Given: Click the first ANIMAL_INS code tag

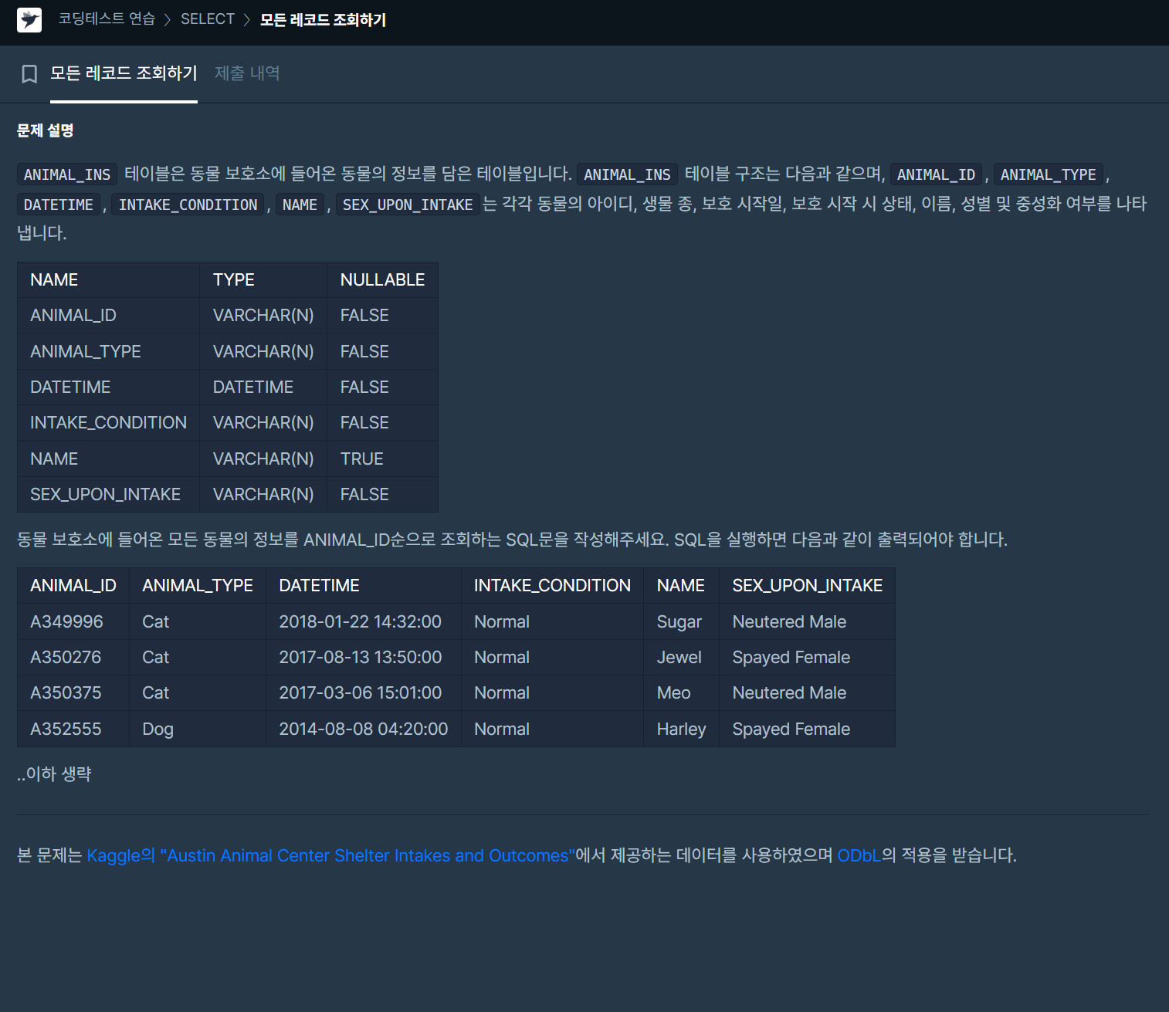Looking at the screenshot, I should pos(67,174).
